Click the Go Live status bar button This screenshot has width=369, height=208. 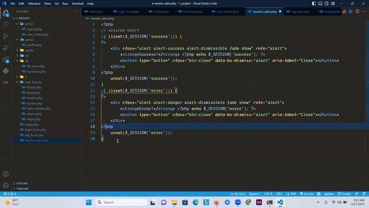tap(306, 194)
